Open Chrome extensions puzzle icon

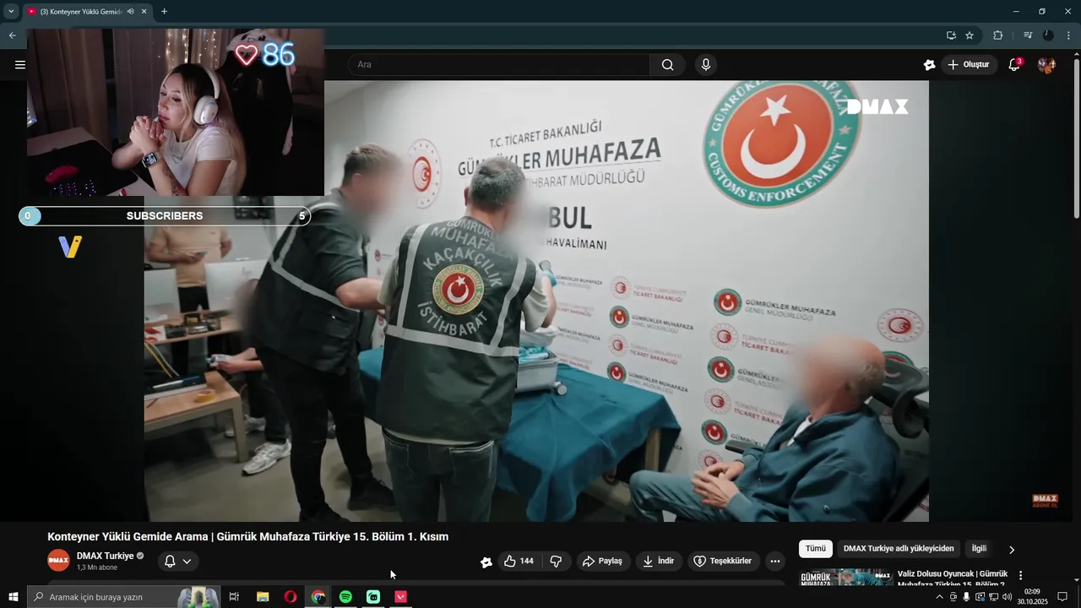[x=997, y=35]
